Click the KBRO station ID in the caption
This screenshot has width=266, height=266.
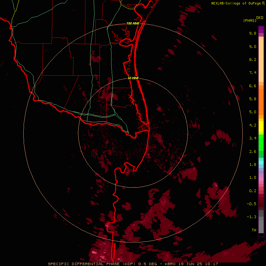(170, 264)
